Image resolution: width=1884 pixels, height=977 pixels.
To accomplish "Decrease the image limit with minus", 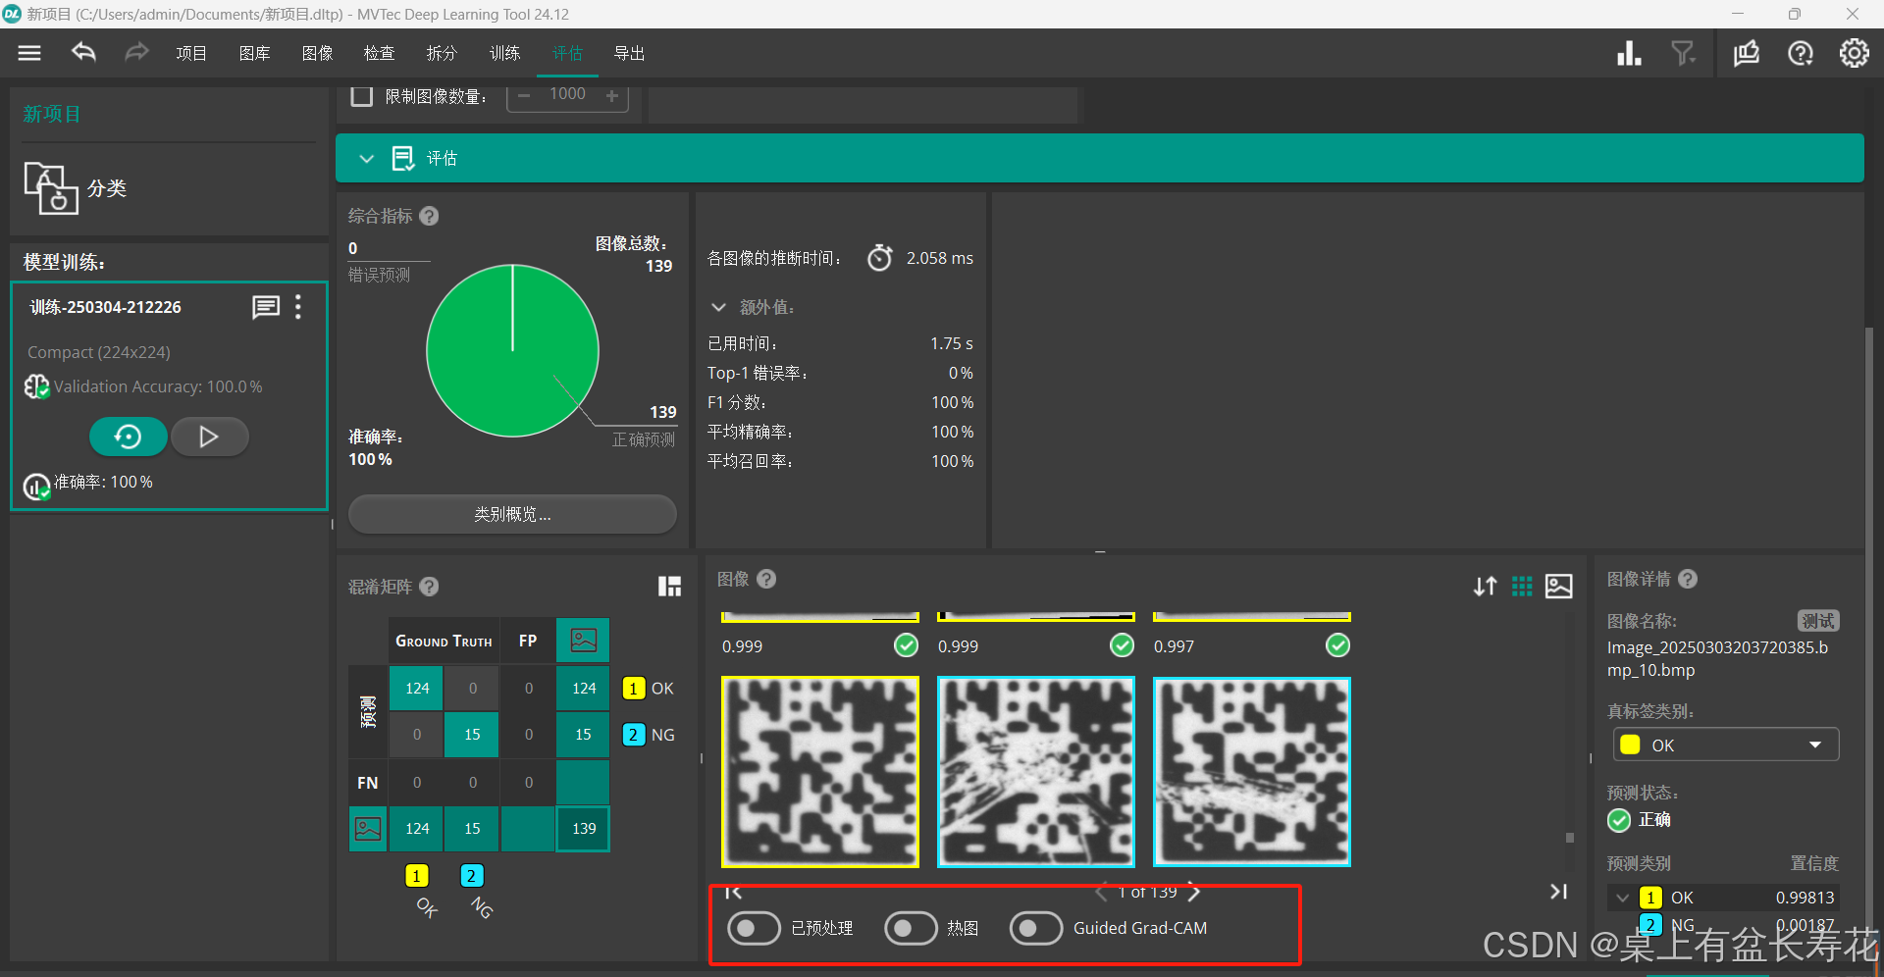I will click(524, 95).
